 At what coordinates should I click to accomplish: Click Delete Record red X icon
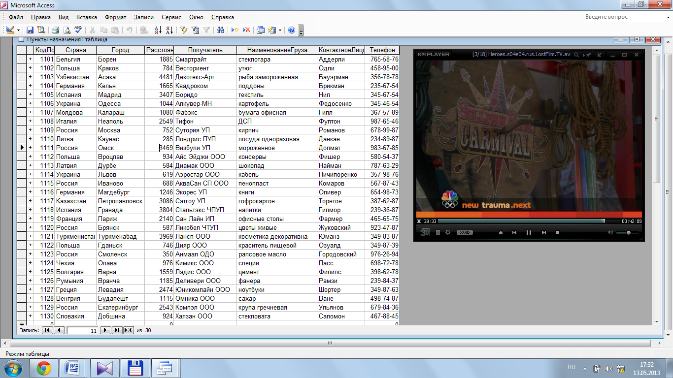[x=246, y=30]
